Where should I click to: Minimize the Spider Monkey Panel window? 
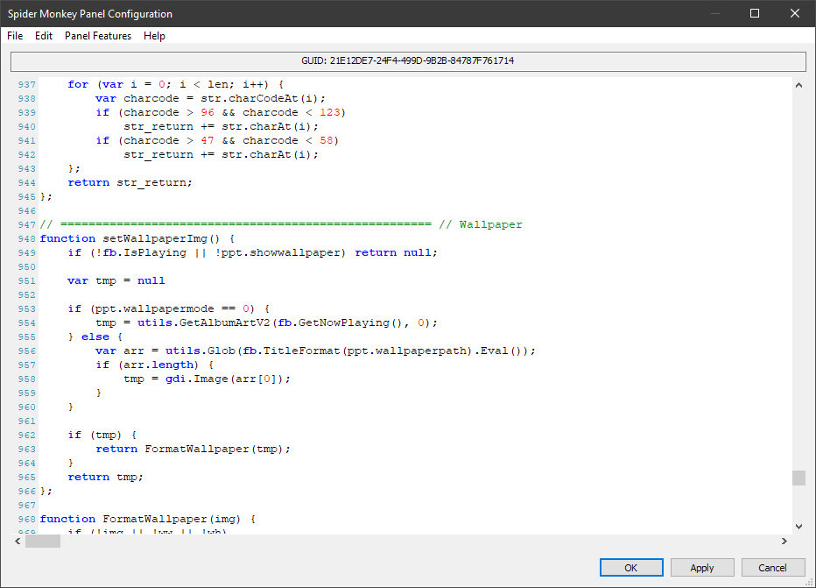[x=714, y=13]
